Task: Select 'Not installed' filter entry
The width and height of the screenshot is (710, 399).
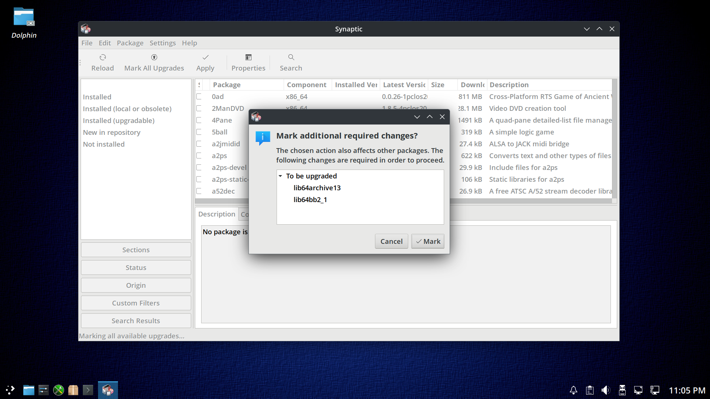Action: pos(104,144)
